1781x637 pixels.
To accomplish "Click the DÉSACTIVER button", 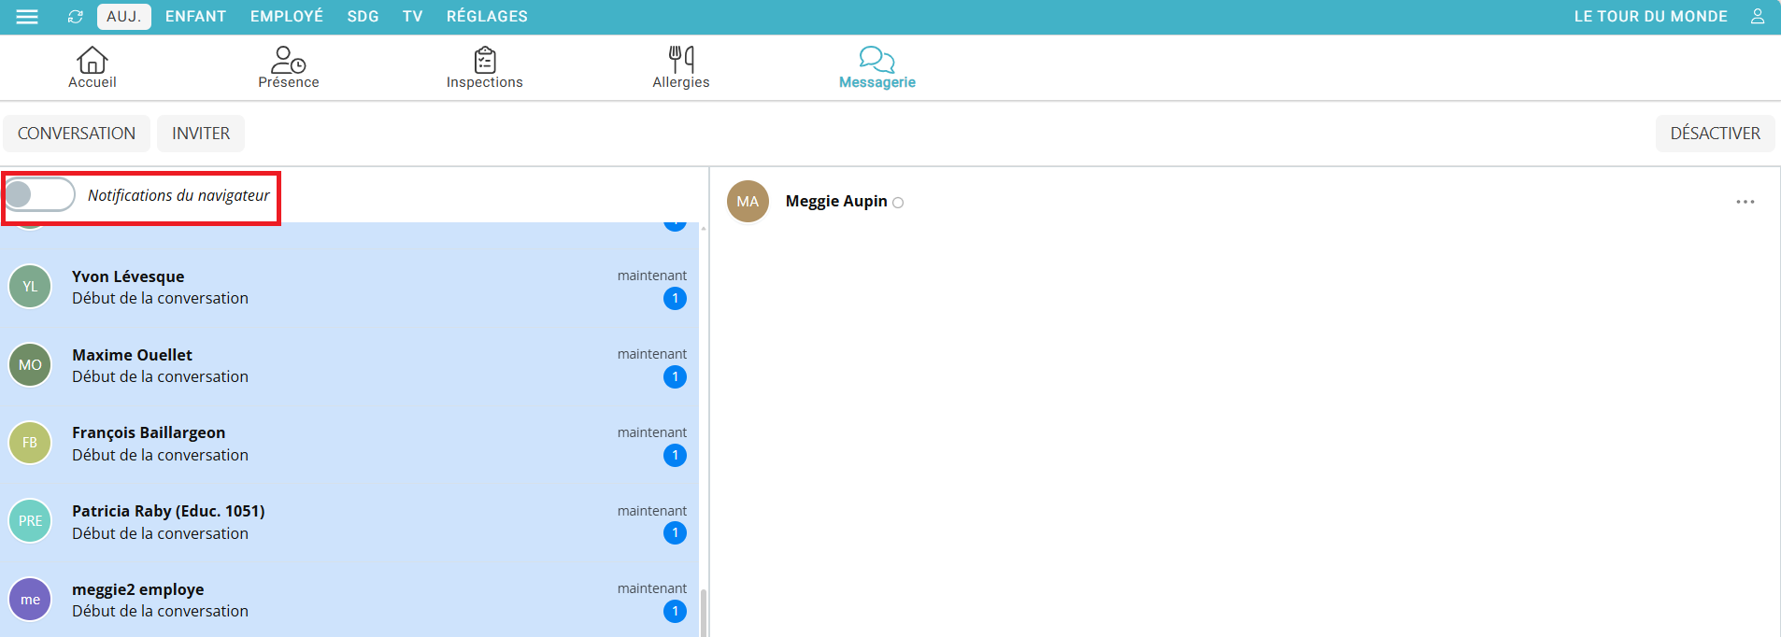I will pos(1715,134).
